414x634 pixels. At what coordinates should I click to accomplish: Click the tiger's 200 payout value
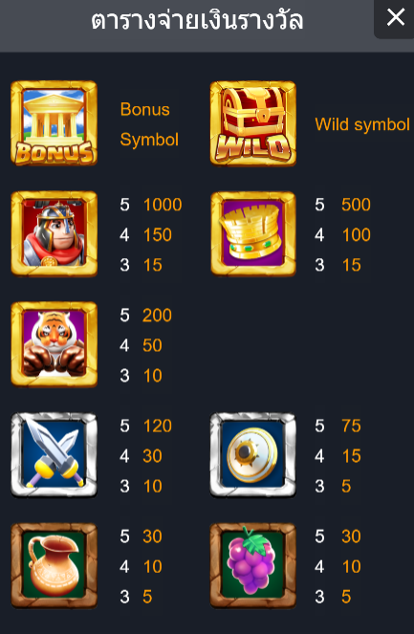coord(157,316)
